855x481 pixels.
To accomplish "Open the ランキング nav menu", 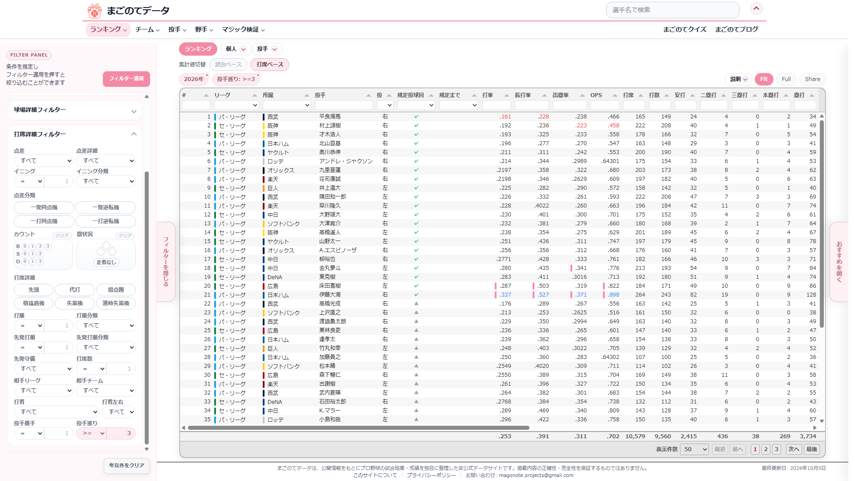I will pyautogui.click(x=108, y=29).
